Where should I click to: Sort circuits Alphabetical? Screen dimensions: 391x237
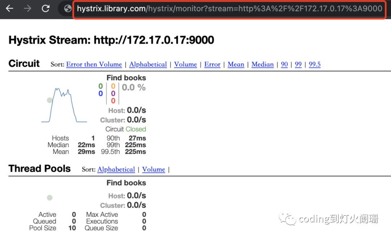pyautogui.click(x=148, y=64)
